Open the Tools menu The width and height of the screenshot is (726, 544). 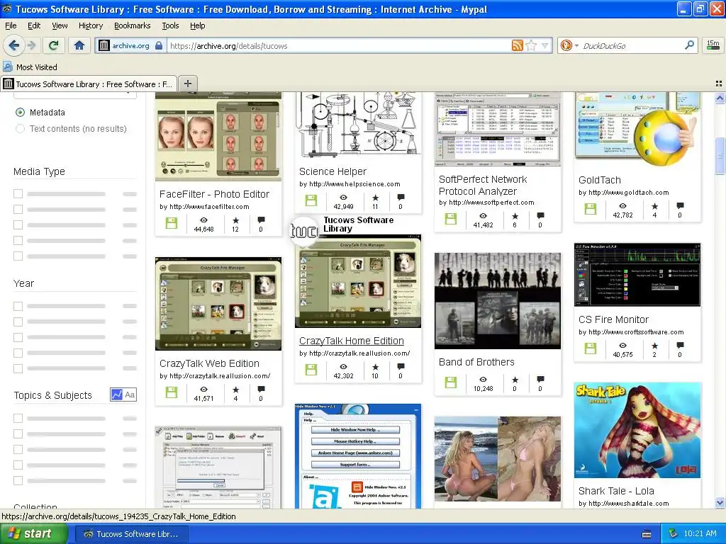170,25
